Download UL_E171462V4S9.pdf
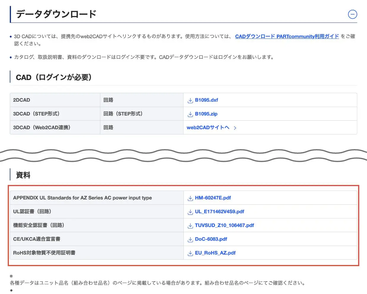The image size is (367, 294). tap(219, 212)
